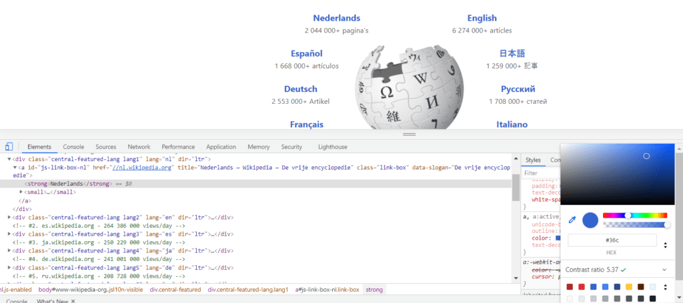Select the de.wikipedia.org comment row
The image size is (683, 303).
point(99,258)
